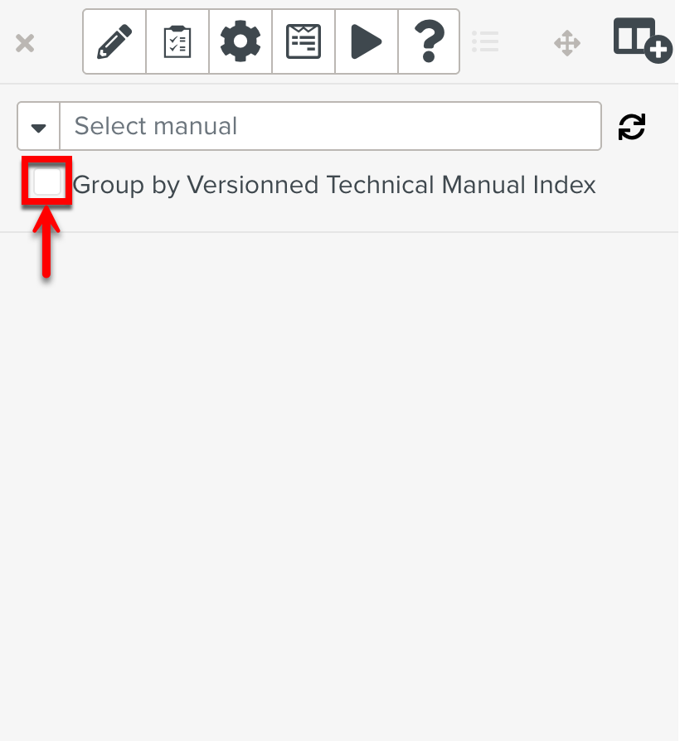Open the form view icon

coord(303,41)
